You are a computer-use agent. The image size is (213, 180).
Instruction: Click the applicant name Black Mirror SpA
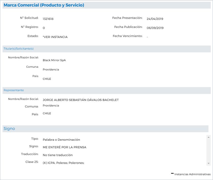54,60
